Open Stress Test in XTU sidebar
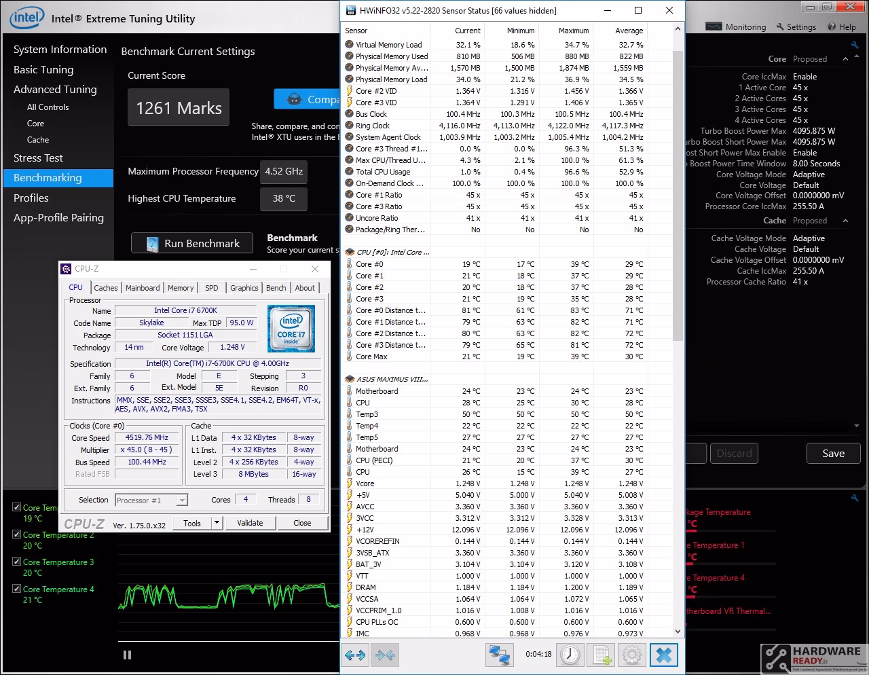The image size is (869, 675). (38, 158)
